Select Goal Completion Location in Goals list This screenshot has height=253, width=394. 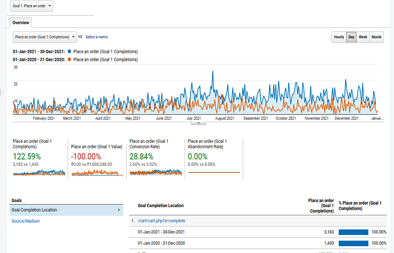click(x=66, y=210)
